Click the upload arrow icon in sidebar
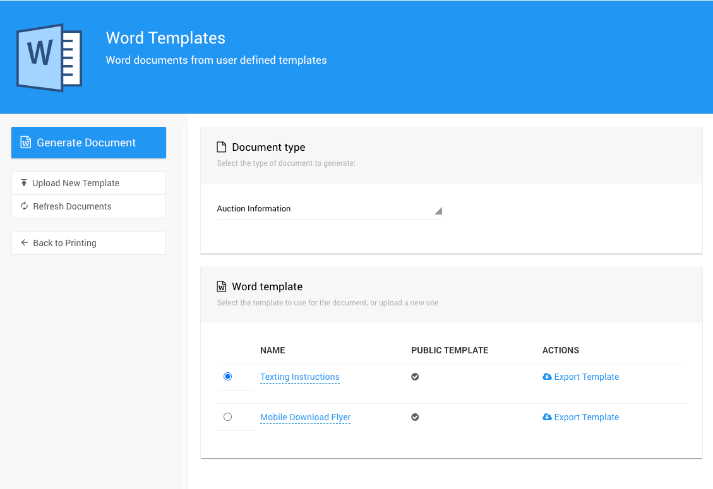Image resolution: width=713 pixels, height=489 pixels. [x=24, y=183]
